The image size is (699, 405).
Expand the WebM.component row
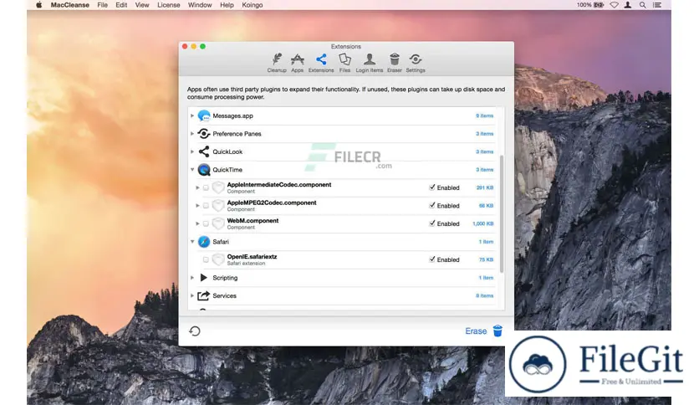point(197,223)
